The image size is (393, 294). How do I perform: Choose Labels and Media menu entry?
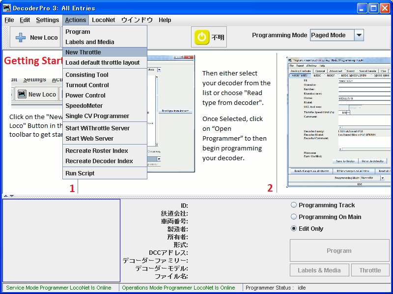[105, 42]
